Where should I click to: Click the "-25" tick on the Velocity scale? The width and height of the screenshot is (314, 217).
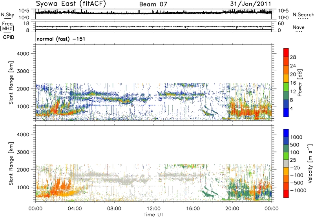pos(296,168)
